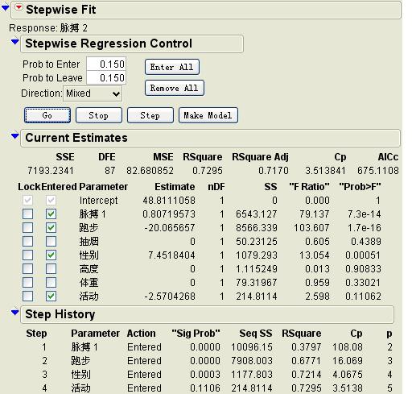Click the Enter All button
This screenshot has width=412, height=394.
click(x=172, y=67)
